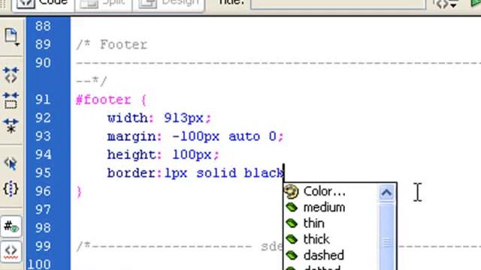This screenshot has width=481, height=270.
Task: Click line number 98
Action: tap(43, 228)
